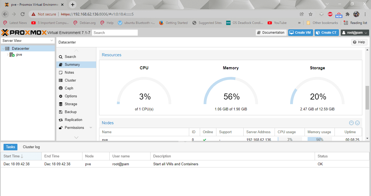Click the Options gear icon
Screen dimensions: 371x196
coord(61,96)
